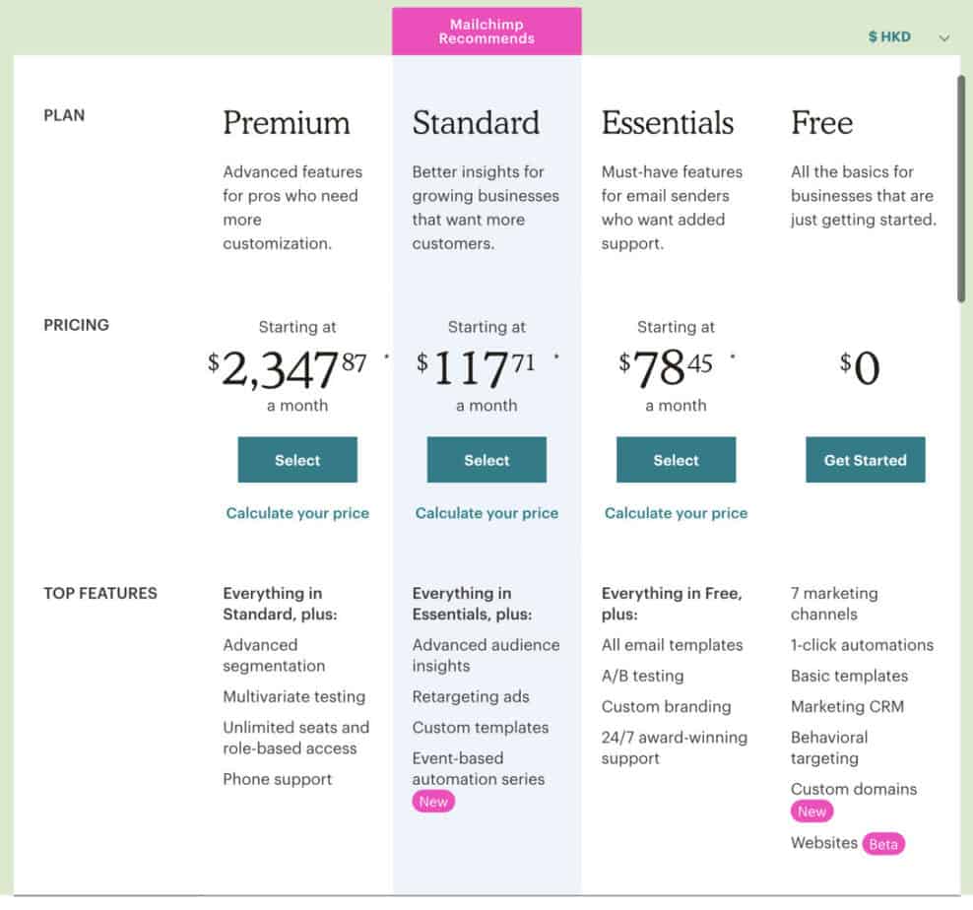Click the Premium plan heading
Viewport: 973px width, 910px height.
coord(286,123)
